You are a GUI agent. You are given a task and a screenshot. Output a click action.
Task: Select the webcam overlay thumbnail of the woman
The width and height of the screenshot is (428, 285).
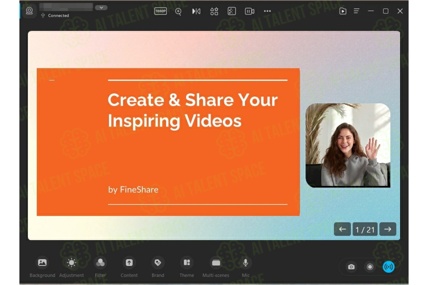click(348, 145)
